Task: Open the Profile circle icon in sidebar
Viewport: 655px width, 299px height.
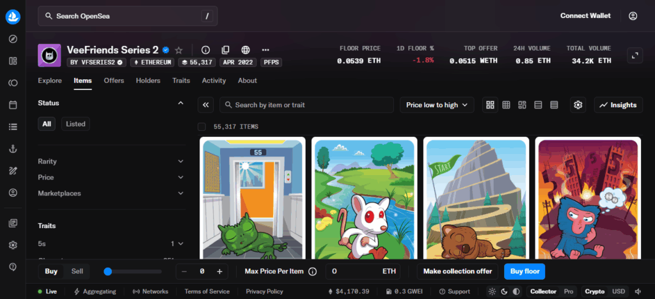Action: click(13, 193)
